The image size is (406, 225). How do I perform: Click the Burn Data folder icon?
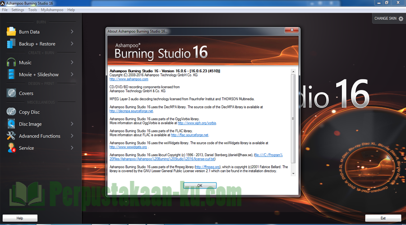pyautogui.click(x=11, y=31)
